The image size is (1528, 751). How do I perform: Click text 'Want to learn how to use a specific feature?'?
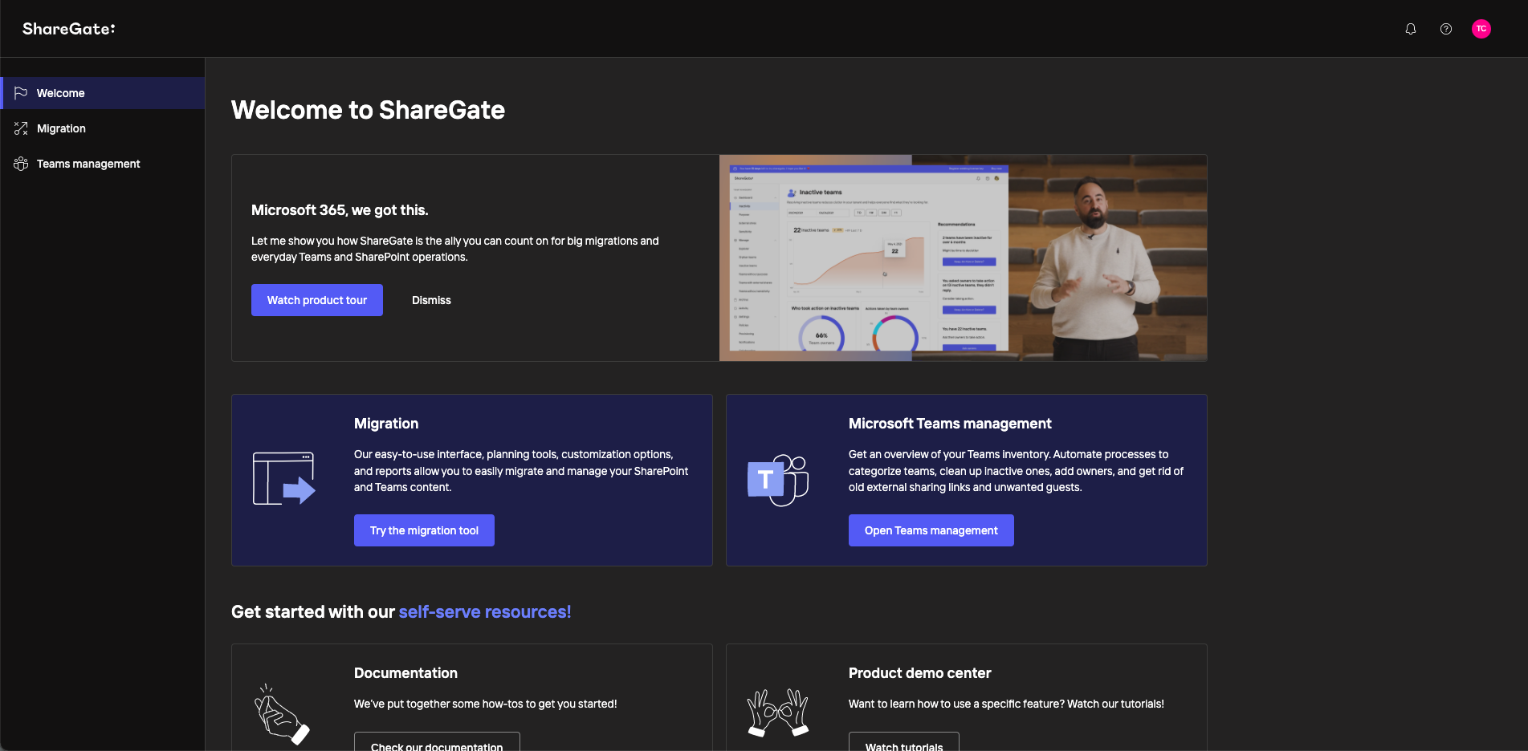tap(956, 704)
